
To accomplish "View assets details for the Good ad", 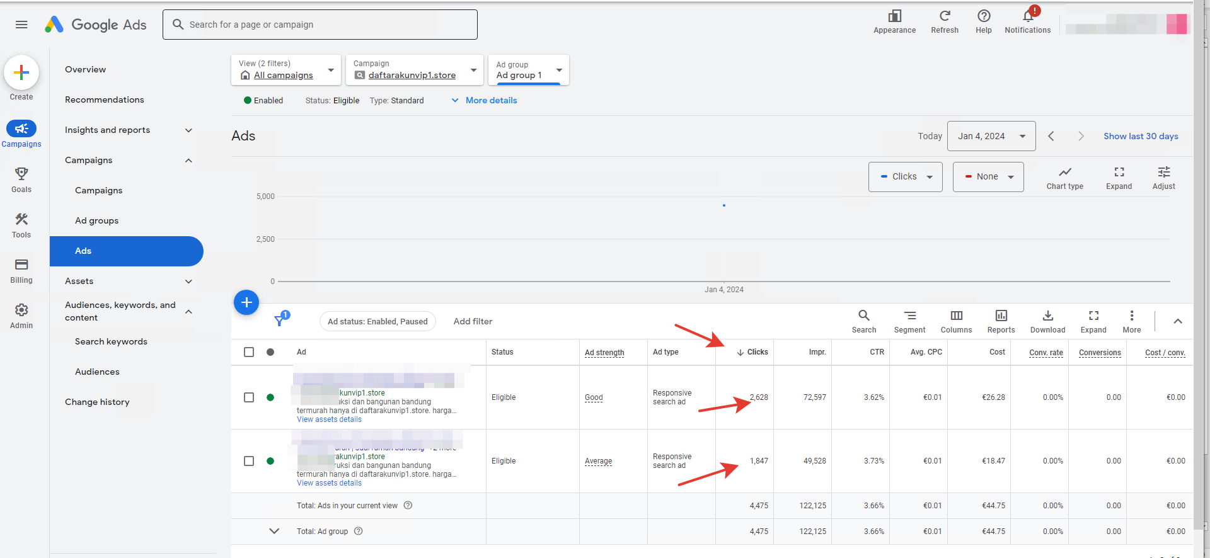I will pos(329,419).
